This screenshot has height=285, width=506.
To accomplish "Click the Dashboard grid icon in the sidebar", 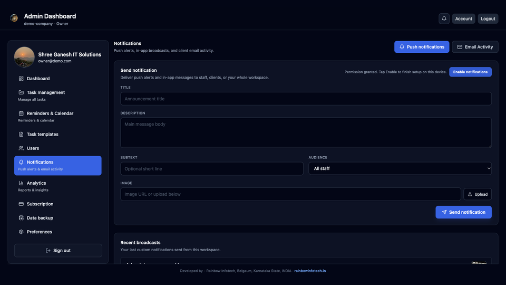I will (x=21, y=79).
